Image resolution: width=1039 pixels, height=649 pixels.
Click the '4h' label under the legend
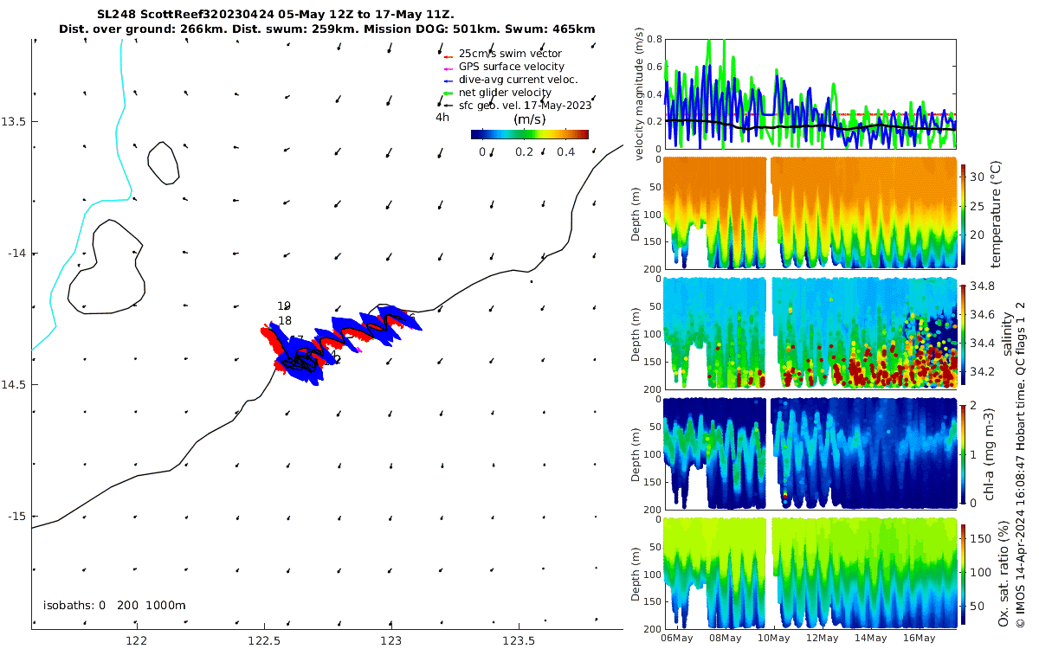point(442,118)
